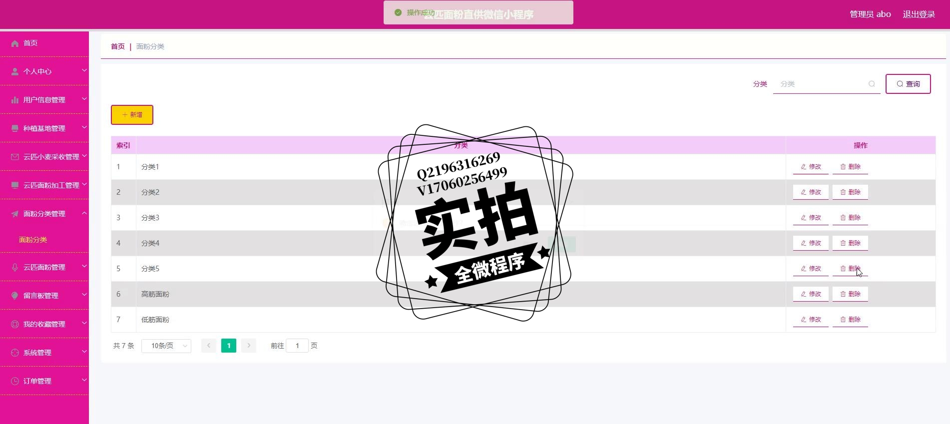Screen dimensions: 950x424
Task: Click 修改 for row 分类3
Action: pyautogui.click(x=811, y=218)
